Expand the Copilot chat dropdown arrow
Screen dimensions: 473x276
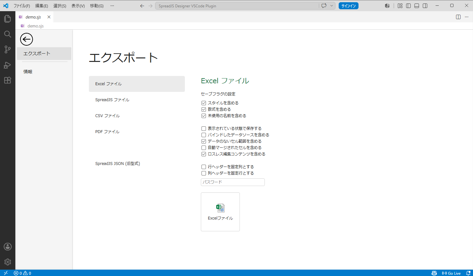click(x=332, y=6)
